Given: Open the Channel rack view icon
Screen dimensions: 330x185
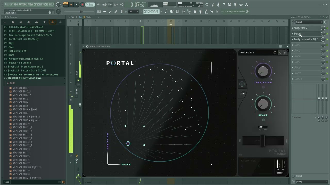Looking at the screenshot, I should point(178,12).
